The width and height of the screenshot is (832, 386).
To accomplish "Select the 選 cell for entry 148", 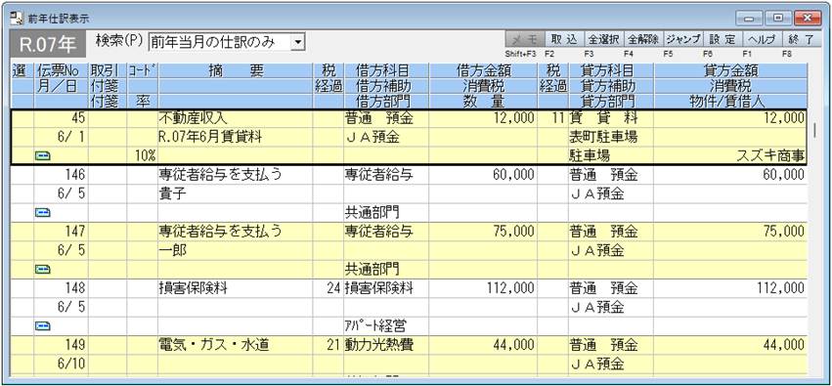I will tap(22, 288).
